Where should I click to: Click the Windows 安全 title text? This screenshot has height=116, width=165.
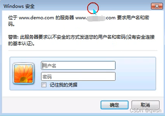pos(19,6)
